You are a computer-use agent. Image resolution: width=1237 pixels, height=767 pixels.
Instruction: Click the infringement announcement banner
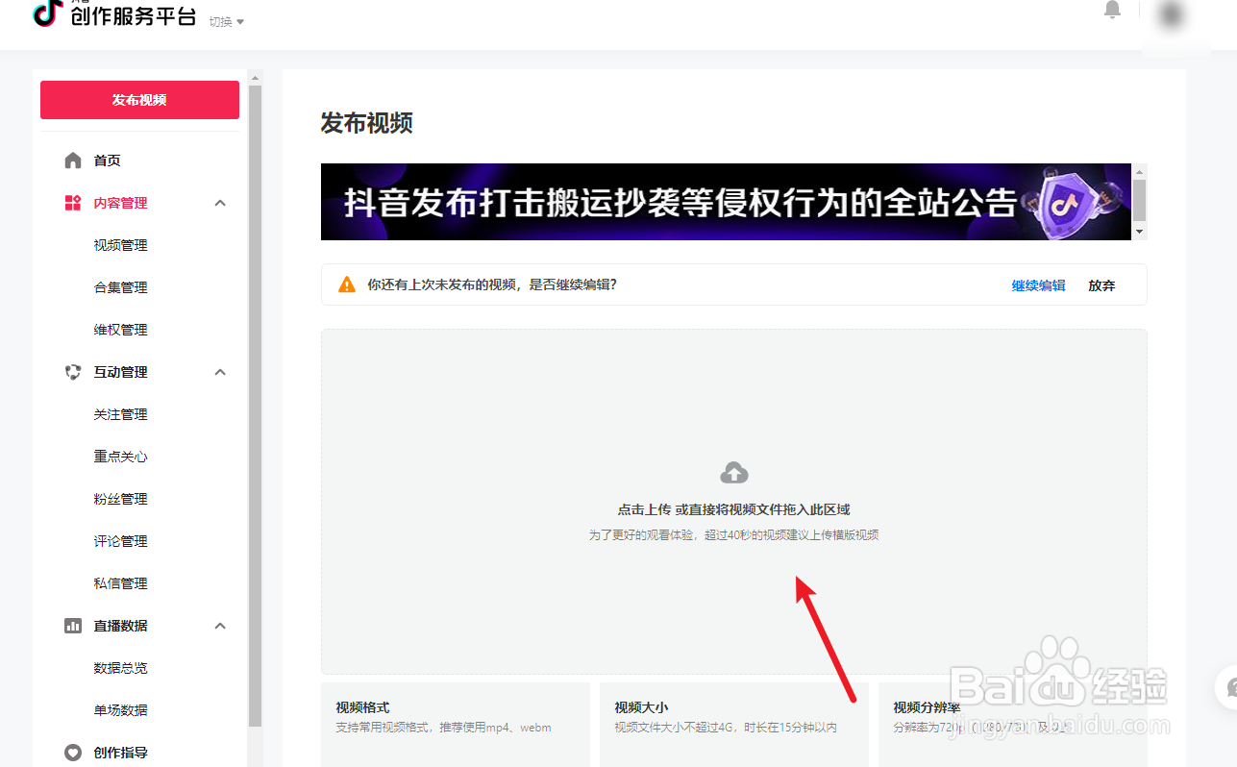726,202
